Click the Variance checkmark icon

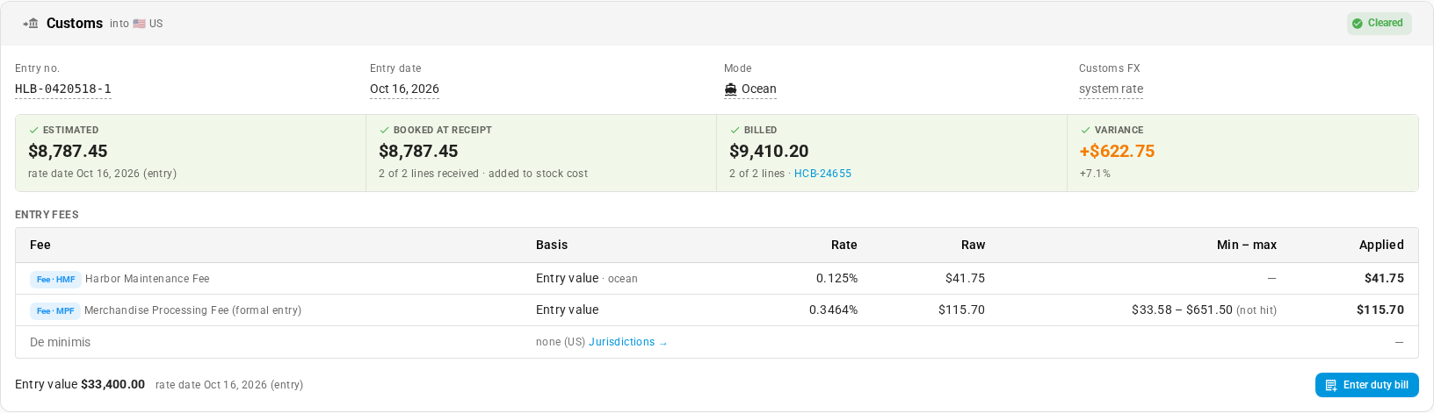[1085, 130]
